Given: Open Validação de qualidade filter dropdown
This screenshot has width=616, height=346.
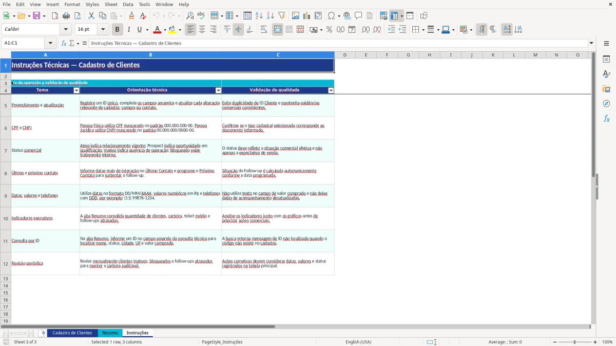Looking at the screenshot, I should click(331, 90).
